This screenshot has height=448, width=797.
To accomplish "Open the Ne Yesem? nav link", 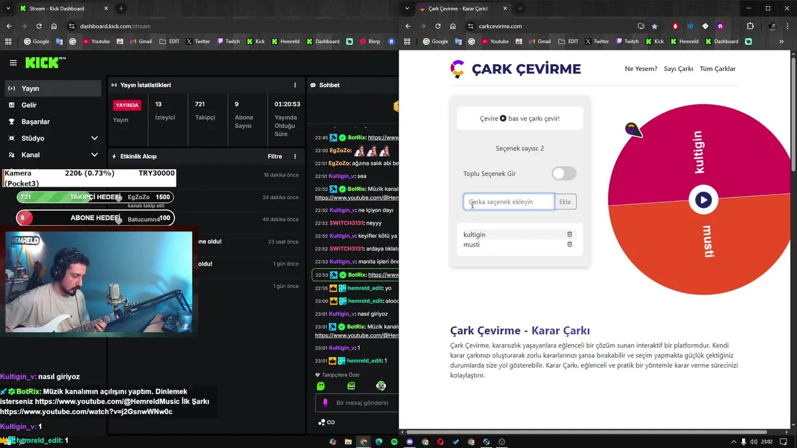I will pos(641,68).
